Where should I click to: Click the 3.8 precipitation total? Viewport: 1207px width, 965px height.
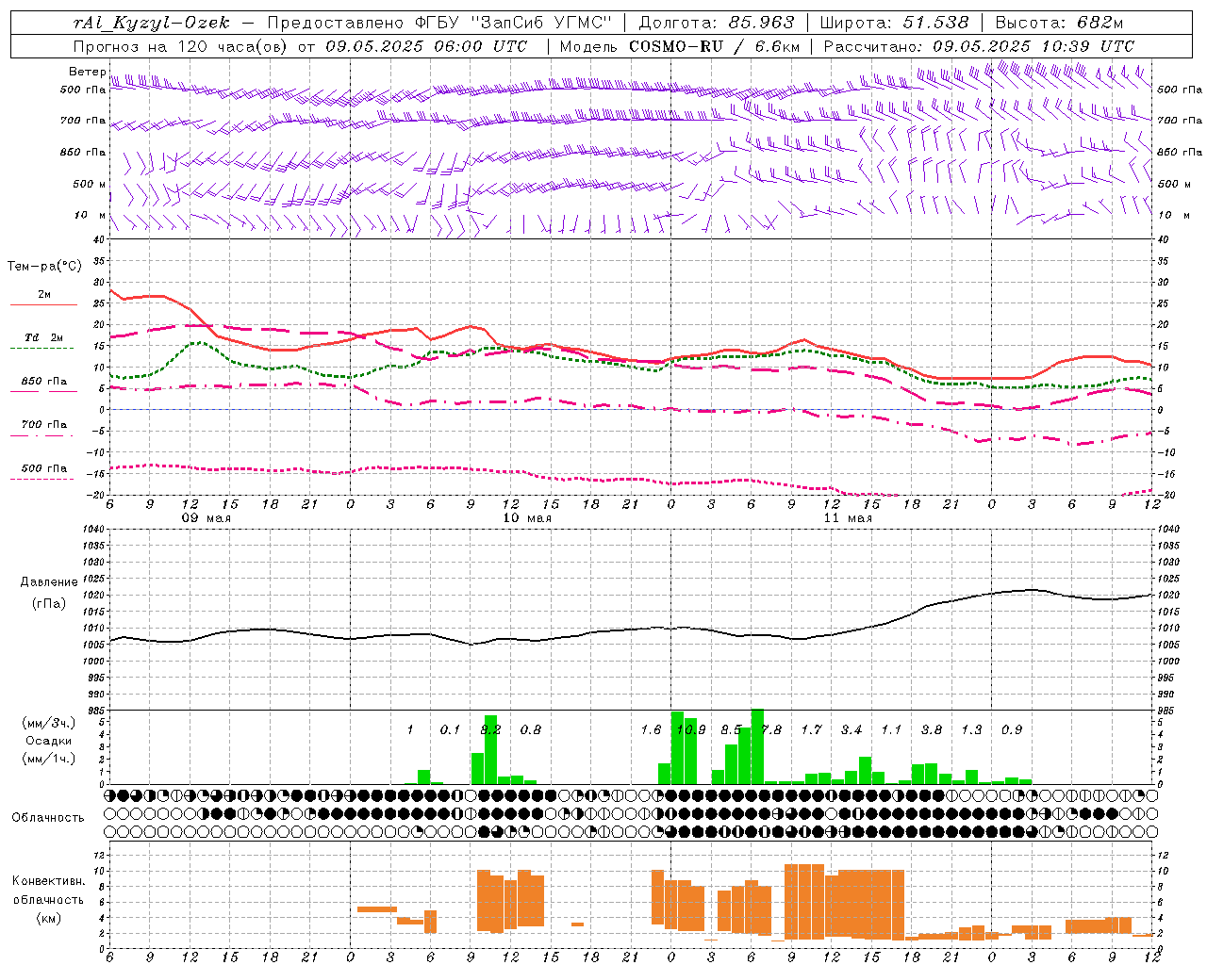(x=932, y=730)
